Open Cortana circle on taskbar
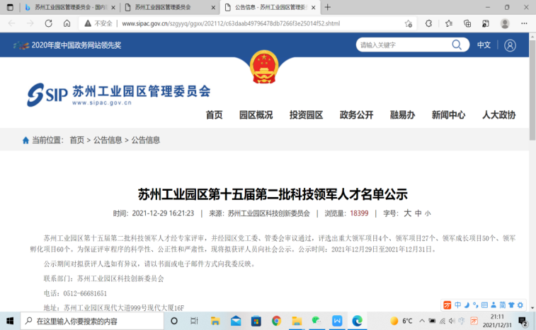 coord(174,321)
